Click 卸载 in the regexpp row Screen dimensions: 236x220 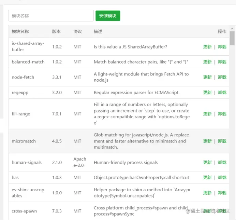[222, 93]
